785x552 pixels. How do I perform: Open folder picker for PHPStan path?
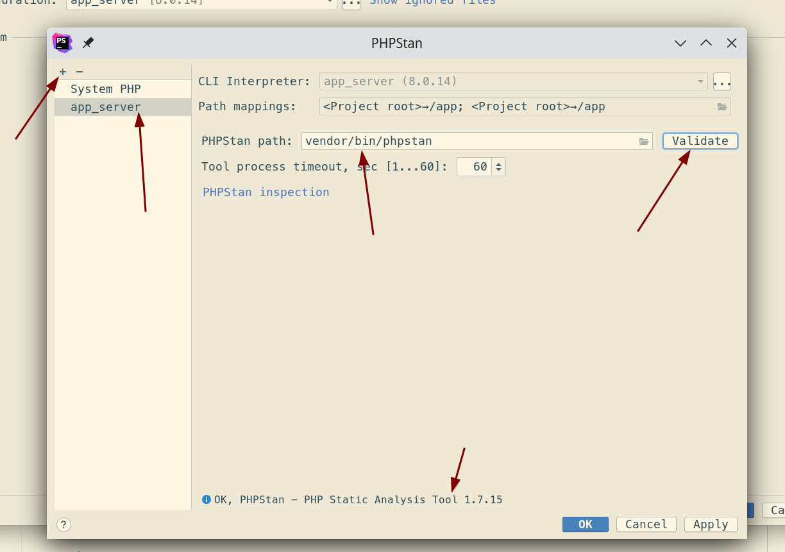(644, 141)
